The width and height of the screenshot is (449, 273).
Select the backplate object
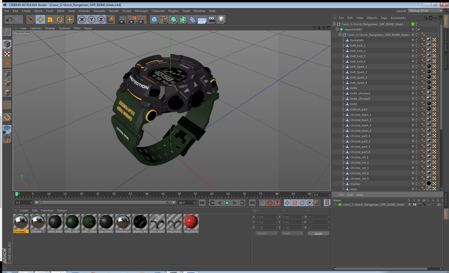357,40
